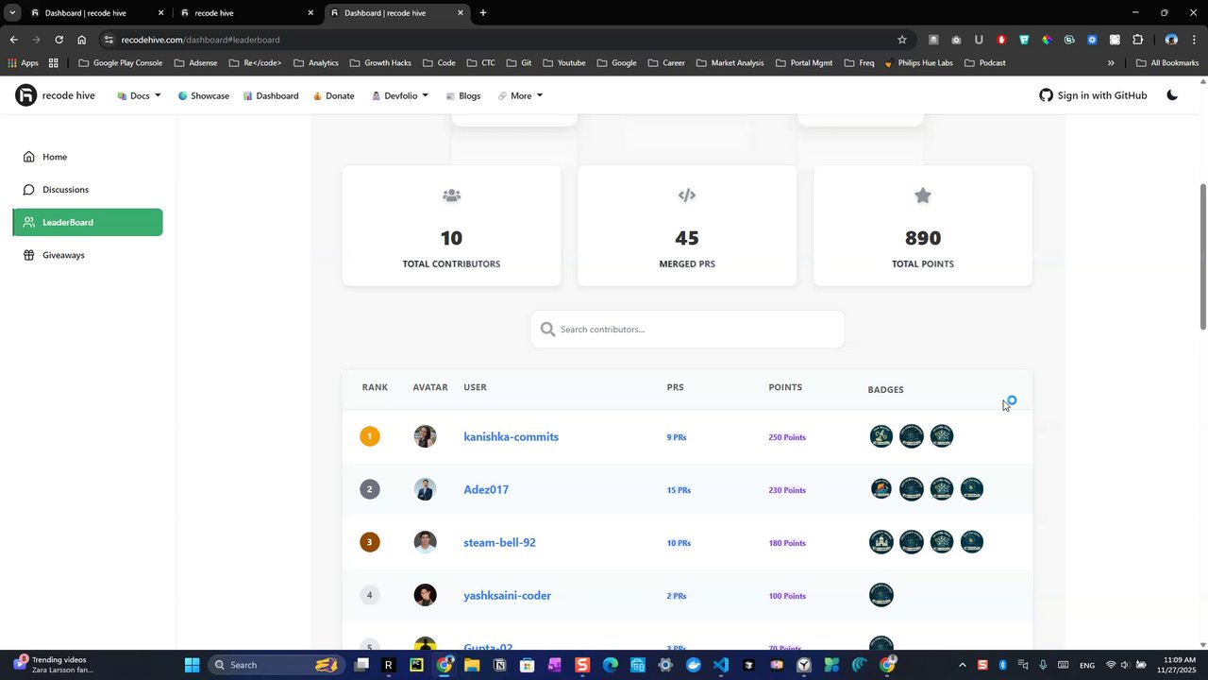Open Chrome's three-dot menu
Viewport: 1208px width, 680px height.
coord(1195,40)
